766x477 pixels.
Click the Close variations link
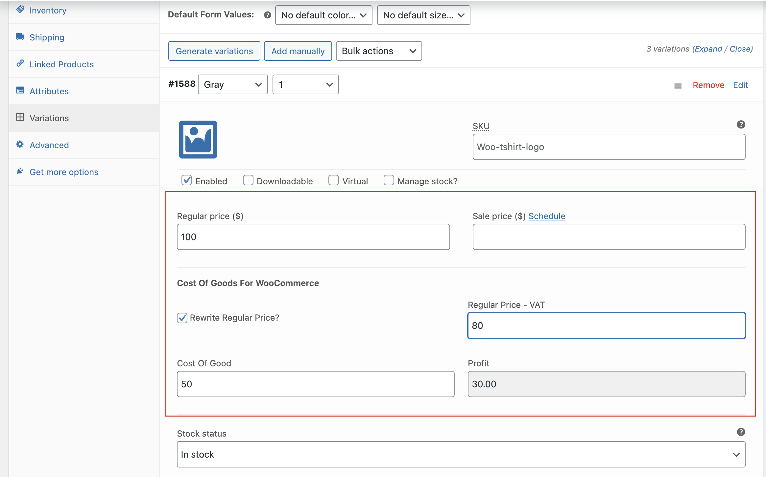click(x=740, y=49)
